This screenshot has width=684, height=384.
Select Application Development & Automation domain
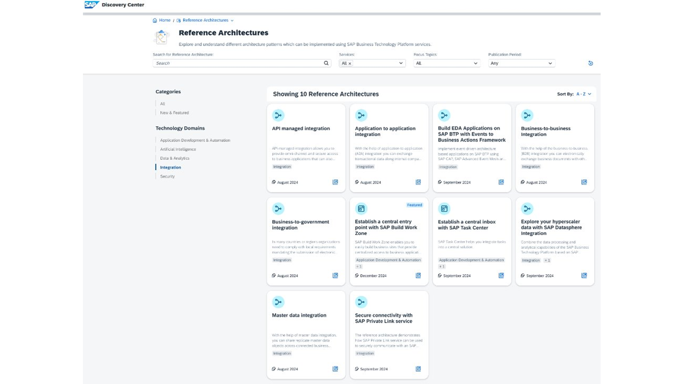pos(195,140)
